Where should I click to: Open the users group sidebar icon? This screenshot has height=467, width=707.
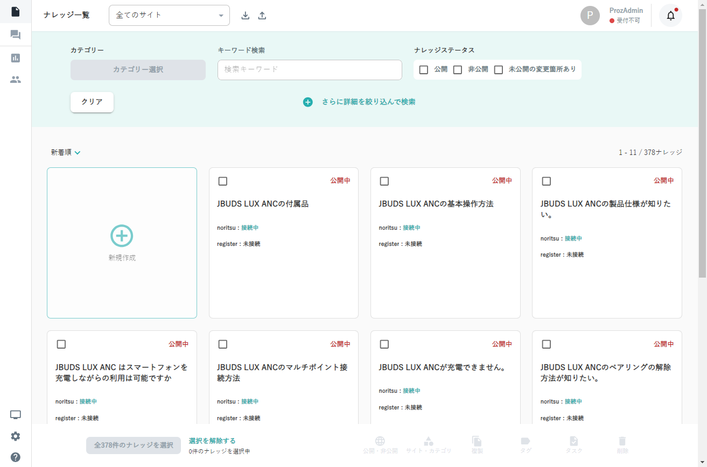point(16,80)
